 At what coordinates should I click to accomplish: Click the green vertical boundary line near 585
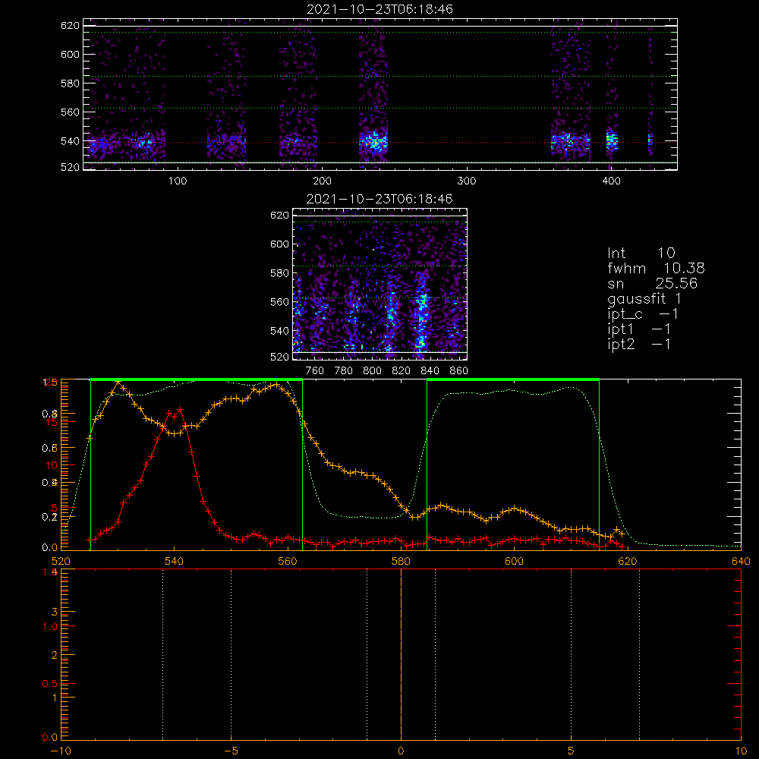[x=427, y=465]
